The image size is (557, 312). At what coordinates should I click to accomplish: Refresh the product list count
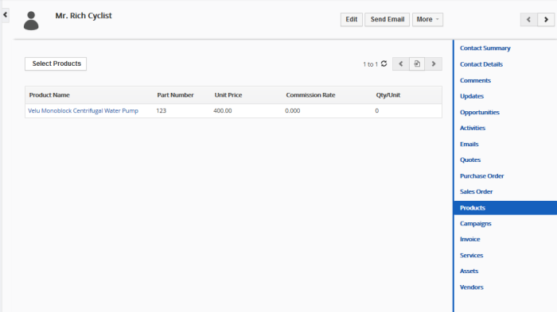pos(384,64)
